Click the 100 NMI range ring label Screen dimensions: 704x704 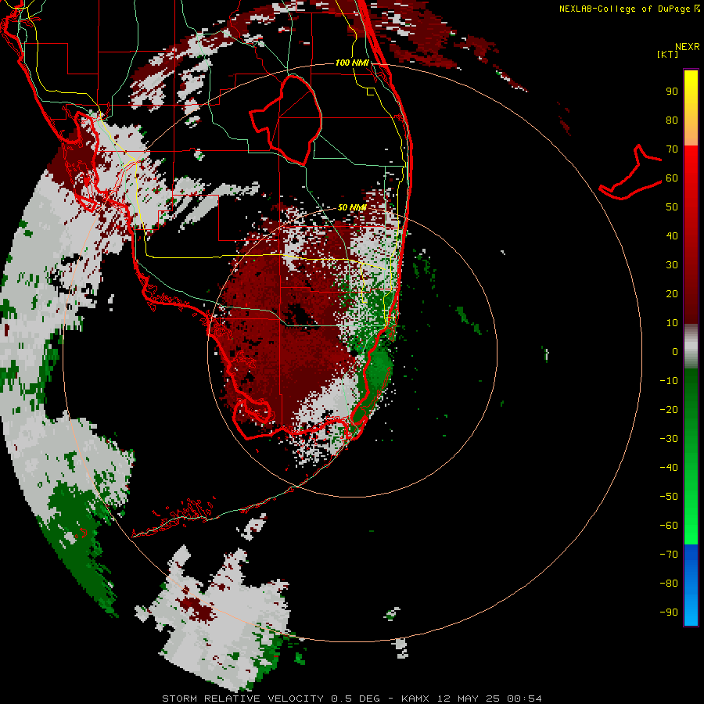[x=352, y=63]
